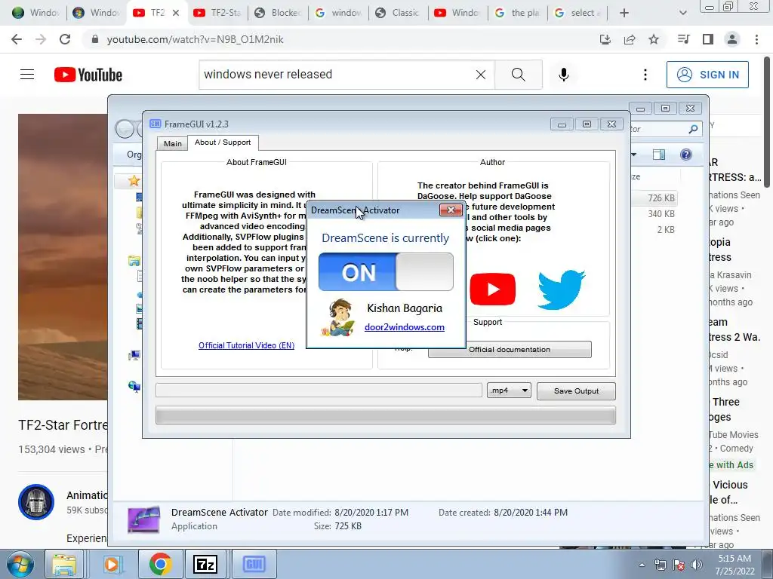Toggle Chrome side panel icon
Screen dimensions: 773x579
pos(708,39)
